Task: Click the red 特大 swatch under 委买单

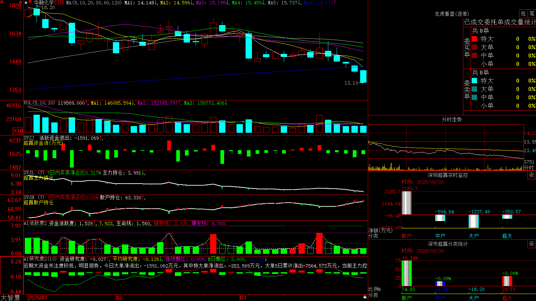Action: (474, 39)
